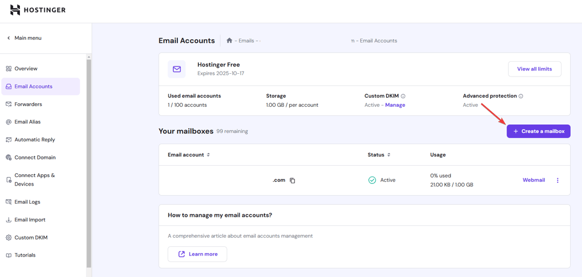This screenshot has width=582, height=277.
Task: Open Tutorials in sidebar
Action: 40,255
